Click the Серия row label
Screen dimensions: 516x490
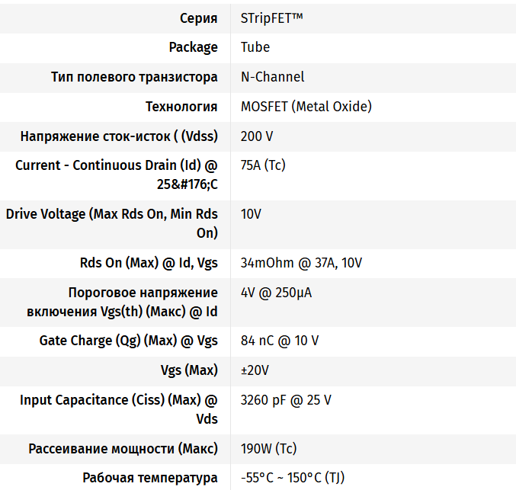pos(198,18)
